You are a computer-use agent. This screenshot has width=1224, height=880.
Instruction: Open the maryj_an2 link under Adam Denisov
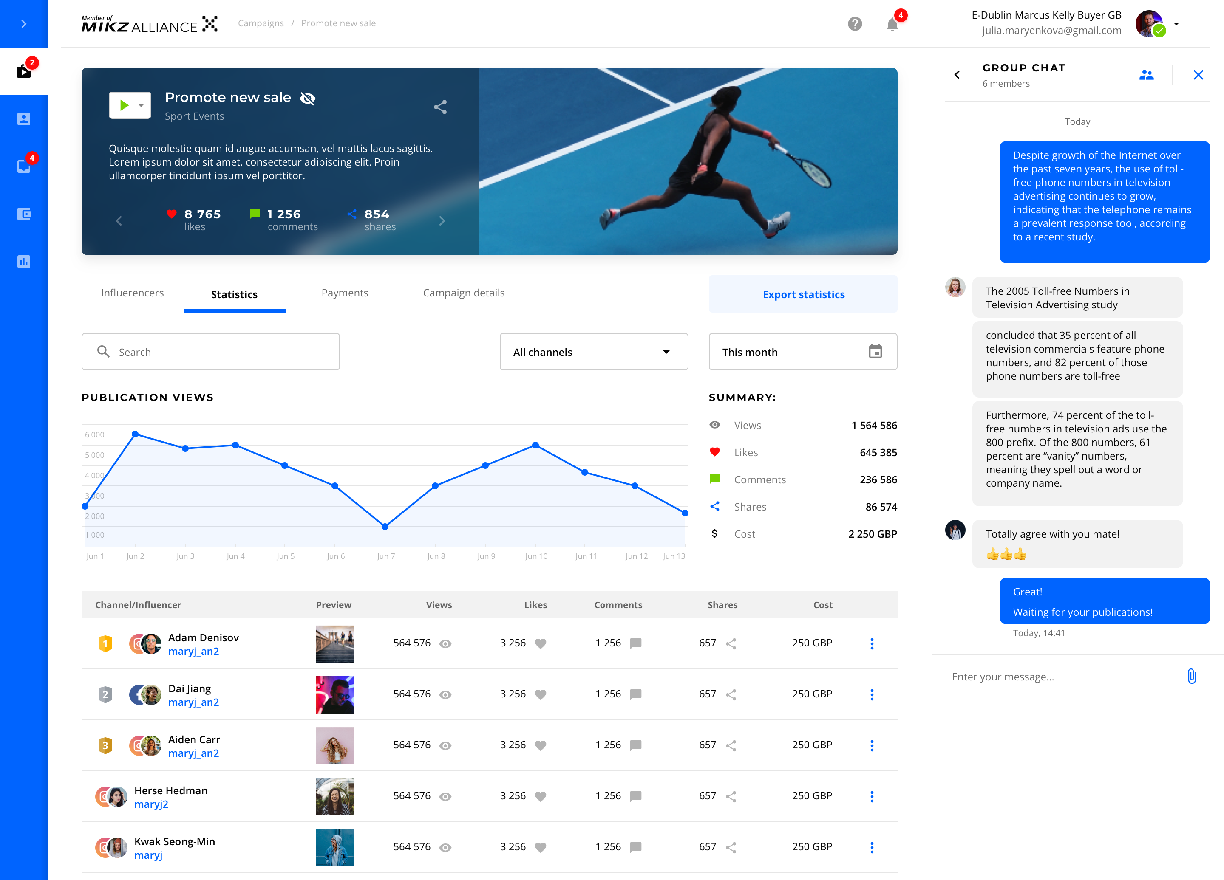194,652
